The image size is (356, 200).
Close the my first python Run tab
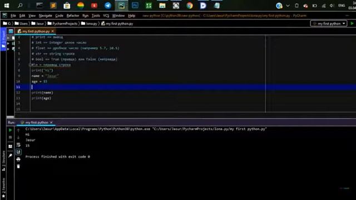51,122
